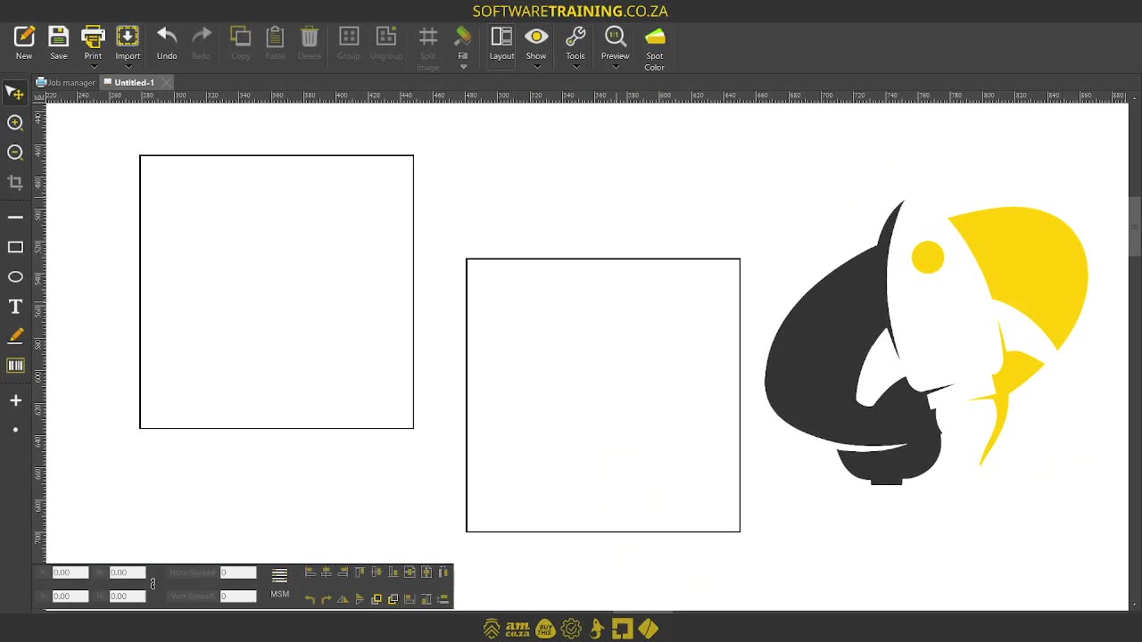
Task: Click the height input field
Action: pyautogui.click(x=128, y=596)
